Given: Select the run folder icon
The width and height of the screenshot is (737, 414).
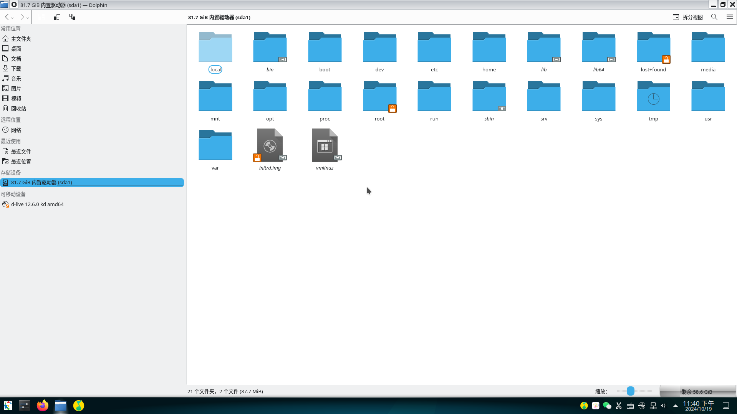Looking at the screenshot, I should [x=434, y=96].
